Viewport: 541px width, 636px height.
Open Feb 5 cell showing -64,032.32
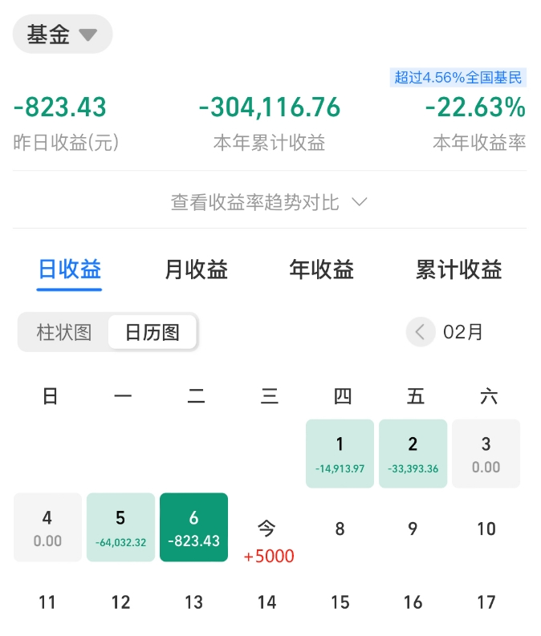(120, 527)
